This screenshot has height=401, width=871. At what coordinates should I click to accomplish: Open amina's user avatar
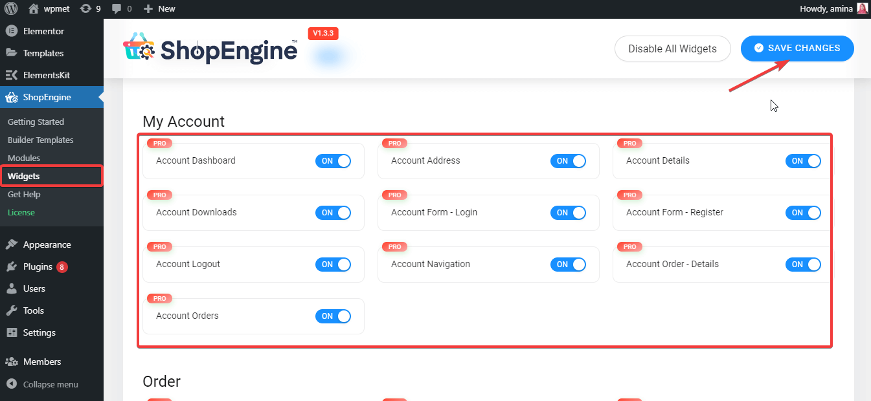(862, 8)
